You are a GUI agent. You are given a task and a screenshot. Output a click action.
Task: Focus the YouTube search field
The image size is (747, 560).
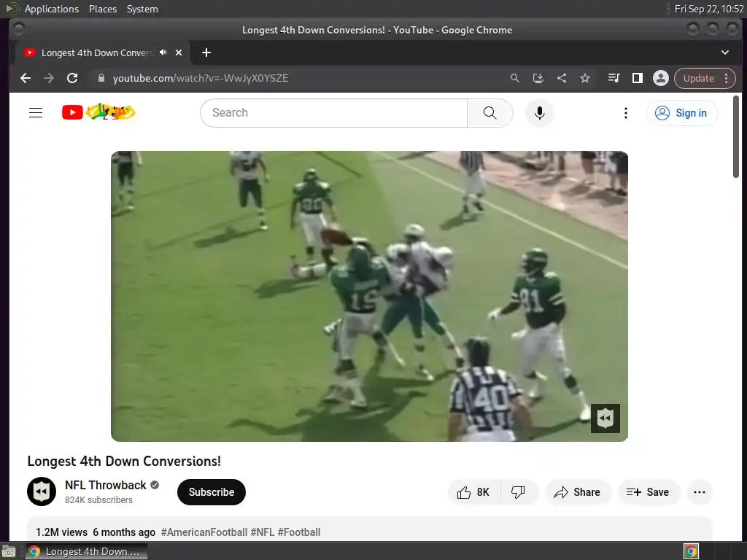(x=333, y=113)
